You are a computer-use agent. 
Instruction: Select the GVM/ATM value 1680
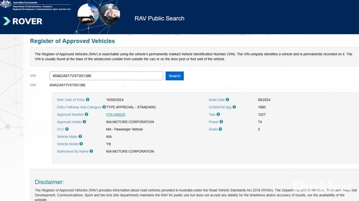pyautogui.click(x=262, y=107)
